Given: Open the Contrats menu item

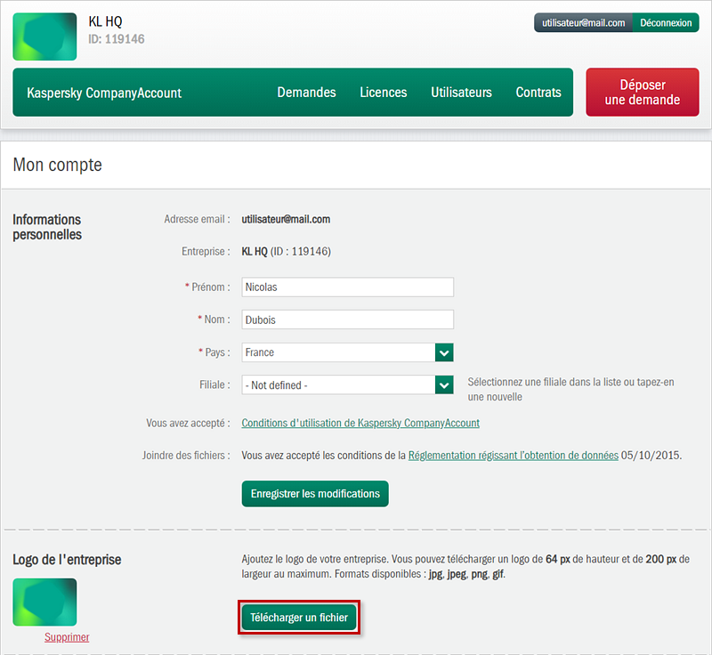Looking at the screenshot, I should tap(538, 93).
